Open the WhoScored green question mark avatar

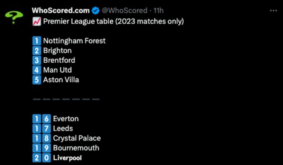pyautogui.click(x=14, y=17)
